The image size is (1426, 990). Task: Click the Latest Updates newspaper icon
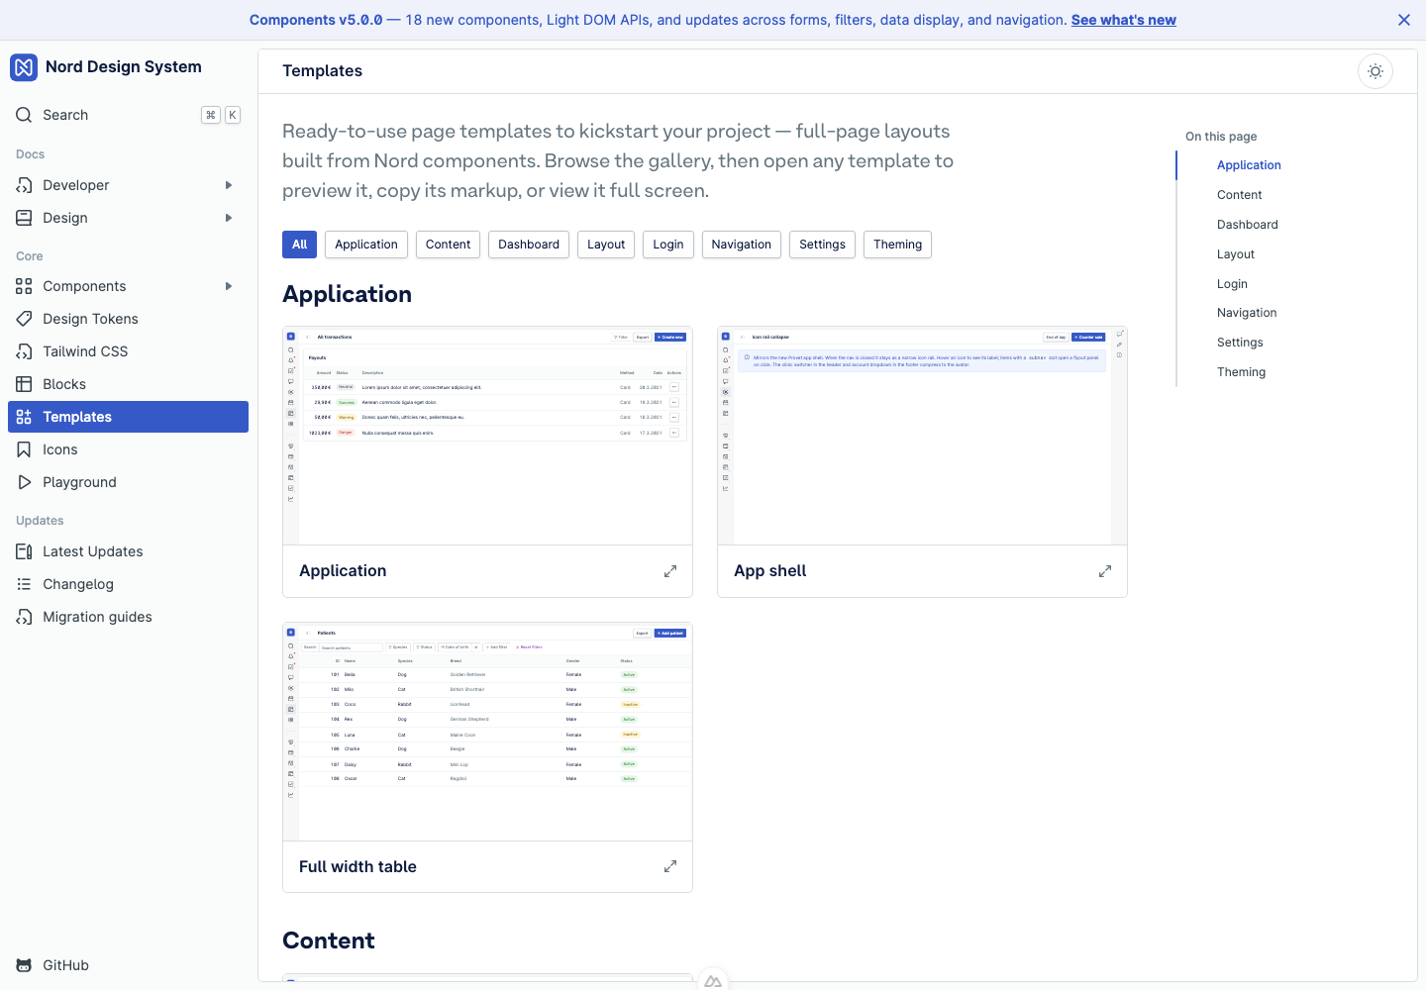click(x=24, y=551)
